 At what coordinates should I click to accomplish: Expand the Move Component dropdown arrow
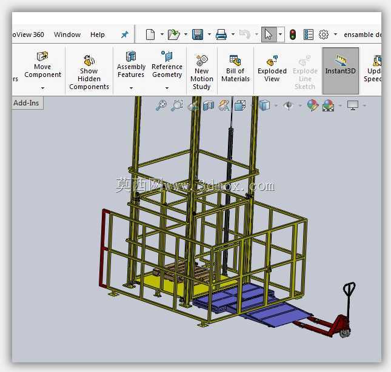[x=42, y=88]
